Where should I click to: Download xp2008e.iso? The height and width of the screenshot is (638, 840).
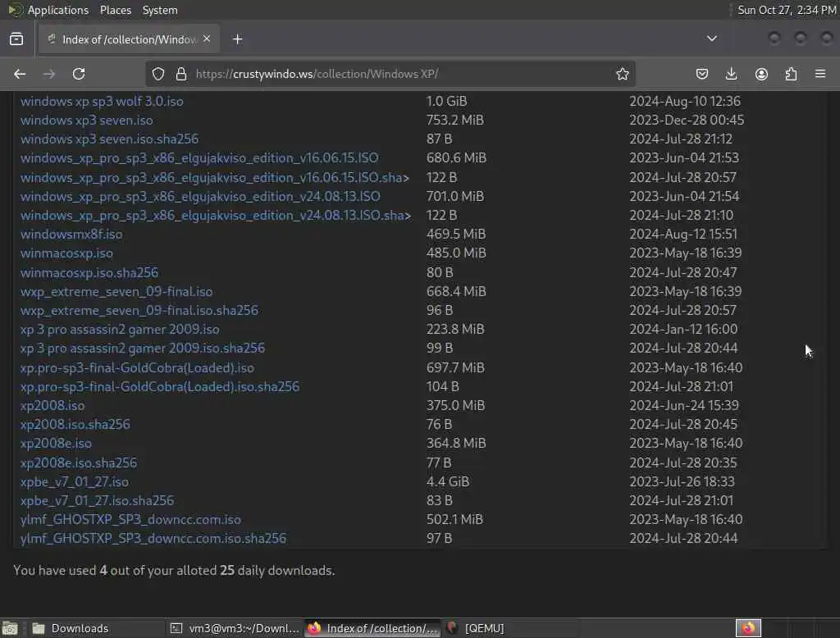[56, 444]
